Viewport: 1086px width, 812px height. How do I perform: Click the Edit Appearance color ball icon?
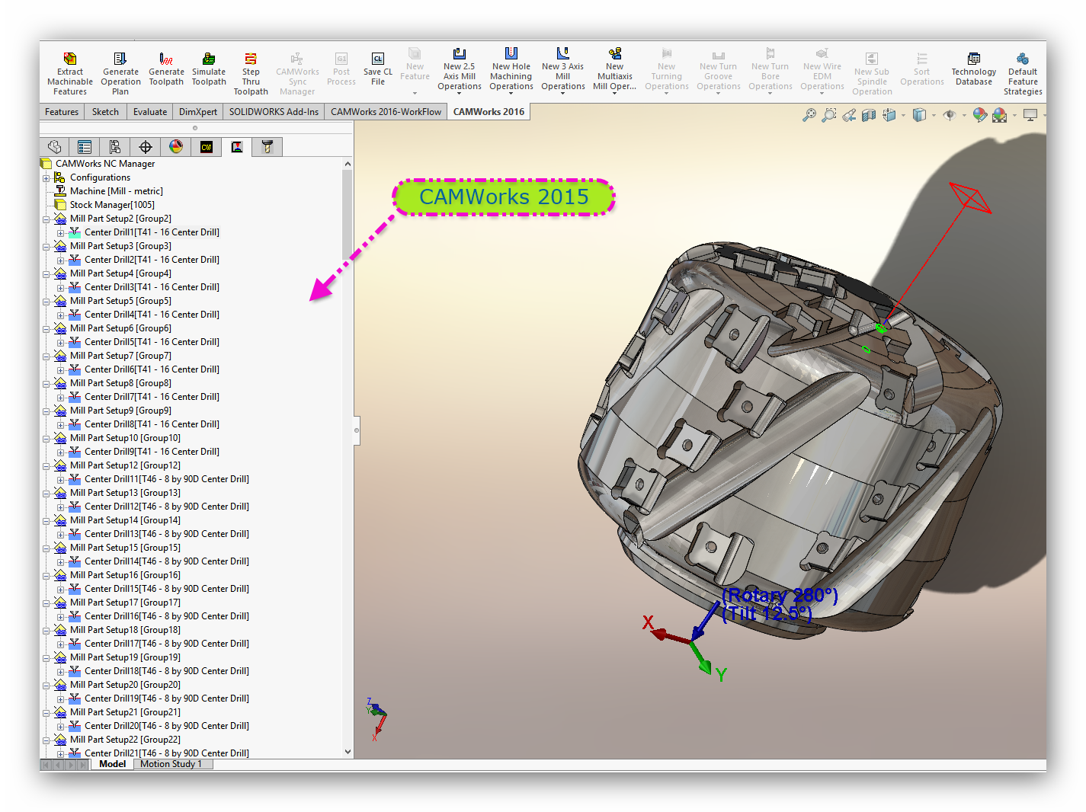pos(980,115)
